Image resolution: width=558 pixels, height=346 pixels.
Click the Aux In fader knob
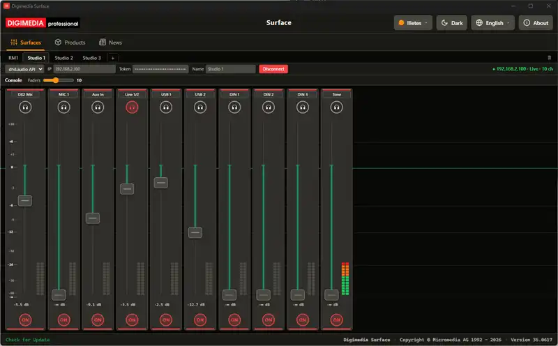point(93,218)
